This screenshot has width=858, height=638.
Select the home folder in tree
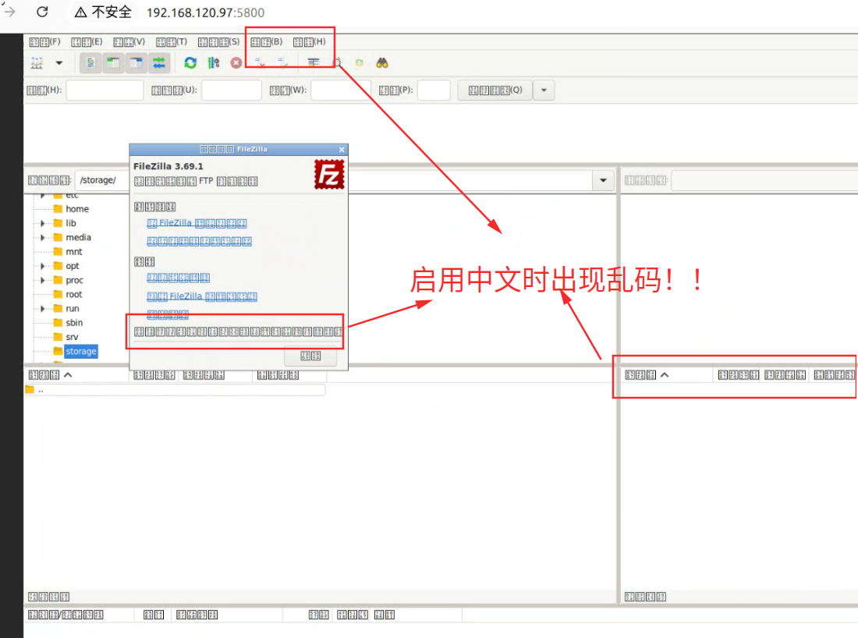(x=77, y=209)
